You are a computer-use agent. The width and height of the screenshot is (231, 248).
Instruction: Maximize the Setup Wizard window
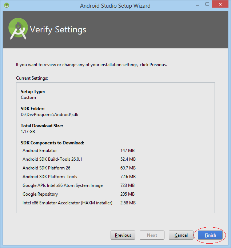[207, 4]
